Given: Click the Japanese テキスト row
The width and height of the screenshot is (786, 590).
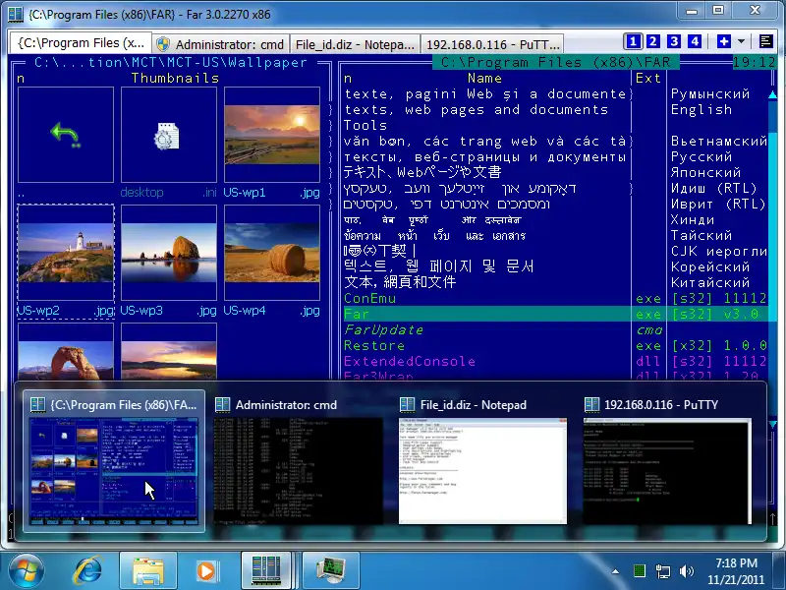Looking at the screenshot, I should click(555, 173).
